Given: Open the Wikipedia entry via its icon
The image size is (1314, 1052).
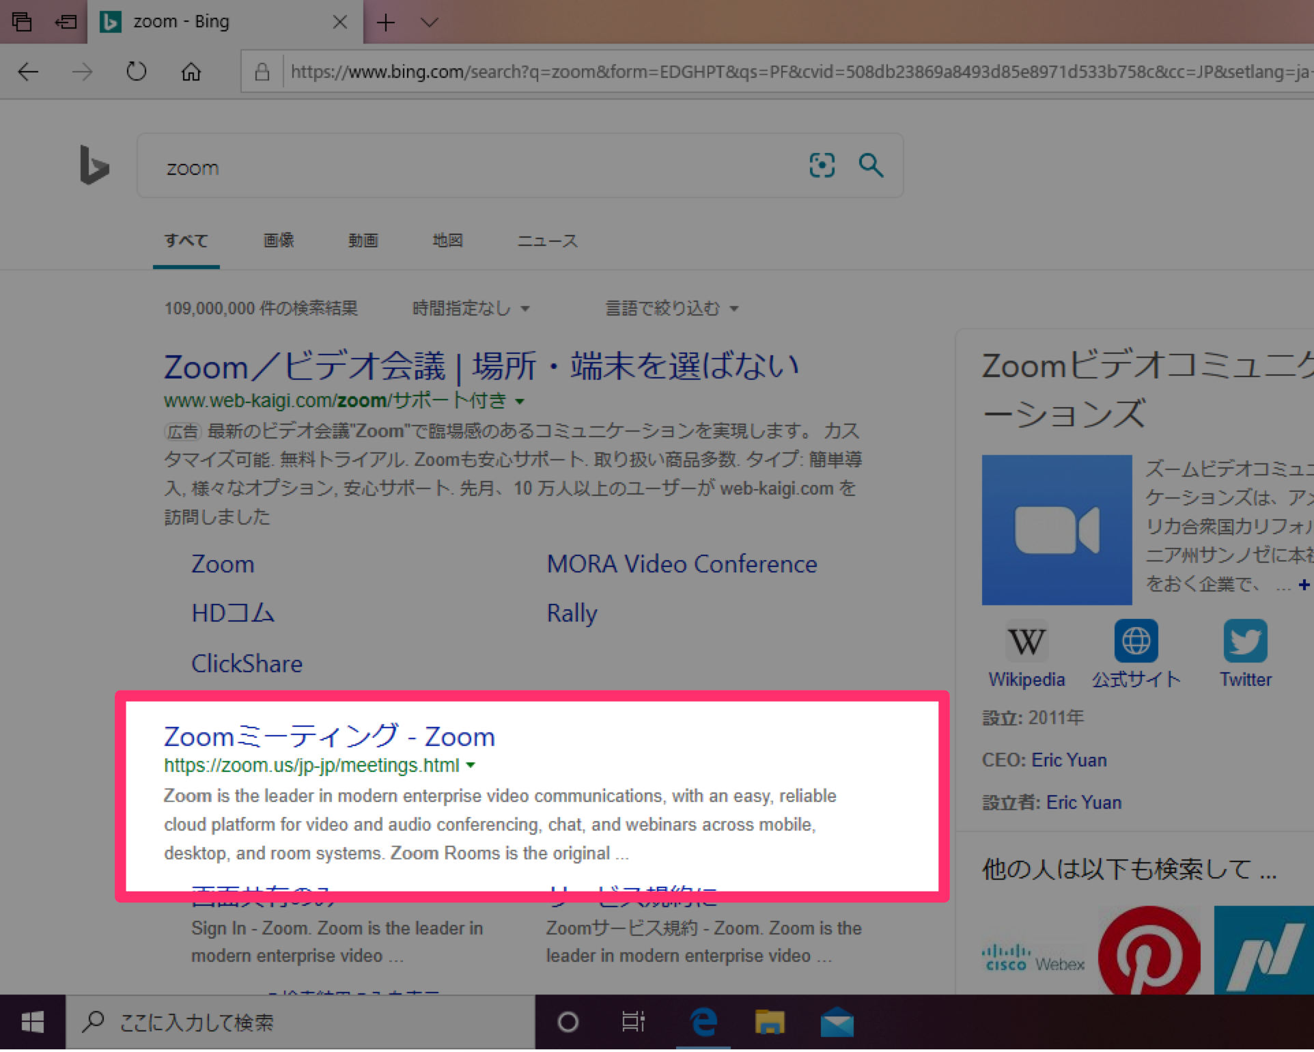Looking at the screenshot, I should click(x=1026, y=641).
